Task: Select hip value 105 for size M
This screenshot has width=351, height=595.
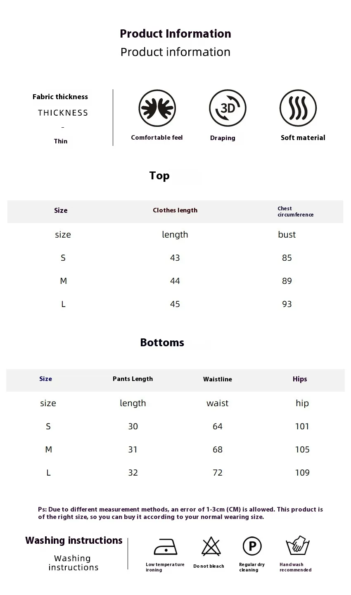Action: point(302,450)
